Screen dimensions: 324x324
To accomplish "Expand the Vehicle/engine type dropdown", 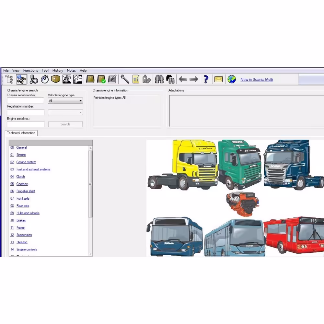I will tap(65, 101).
